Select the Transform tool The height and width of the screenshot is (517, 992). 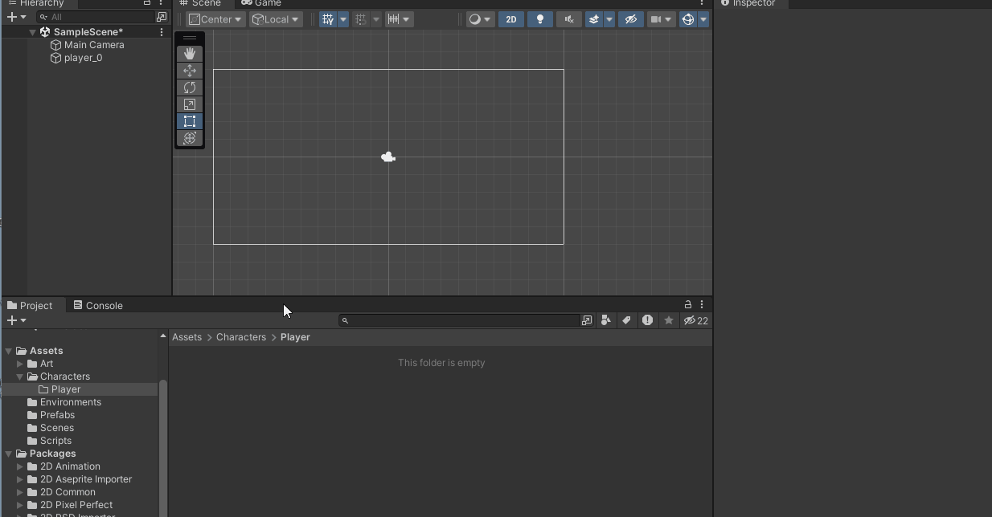(x=190, y=138)
